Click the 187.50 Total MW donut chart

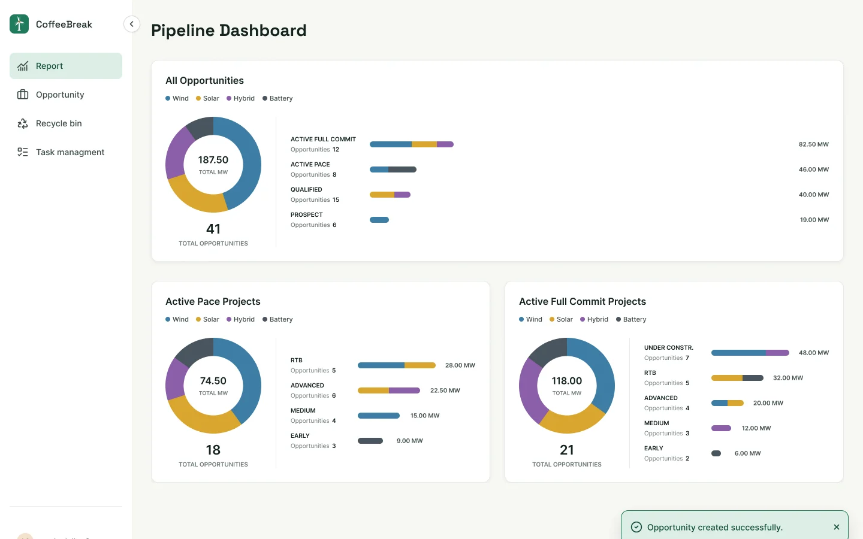(x=213, y=165)
